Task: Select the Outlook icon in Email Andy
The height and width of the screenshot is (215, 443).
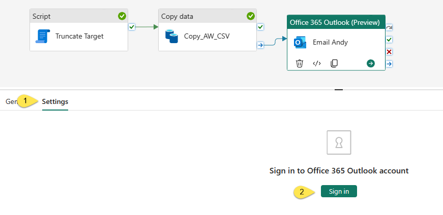Action: 300,43
